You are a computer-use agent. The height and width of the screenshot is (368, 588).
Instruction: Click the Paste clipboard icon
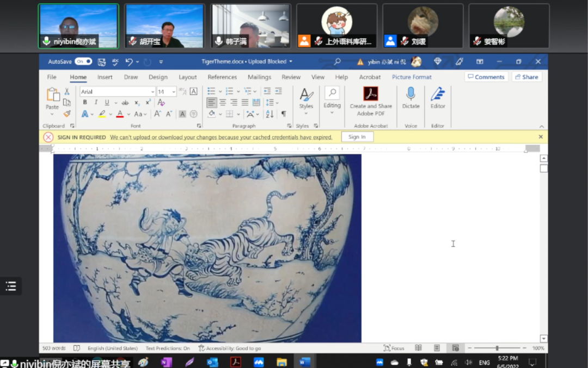[52, 95]
